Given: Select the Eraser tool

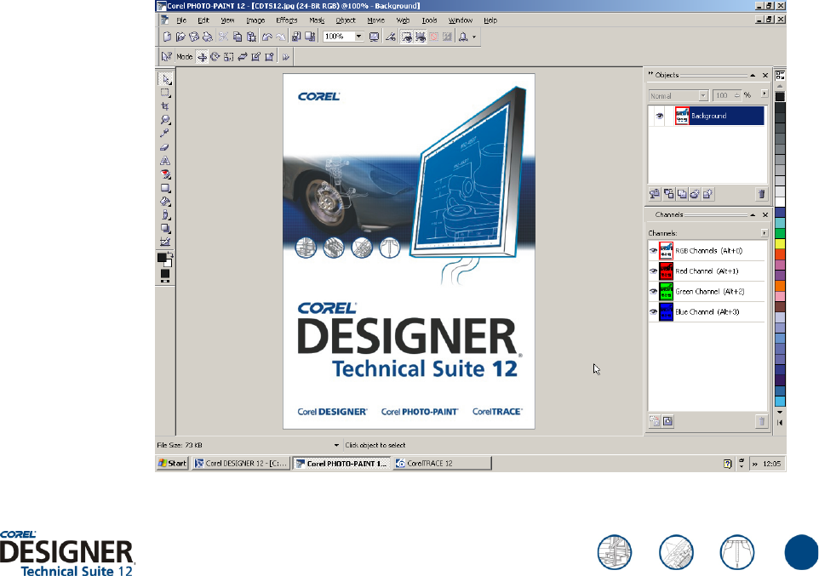Looking at the screenshot, I should click(165, 147).
